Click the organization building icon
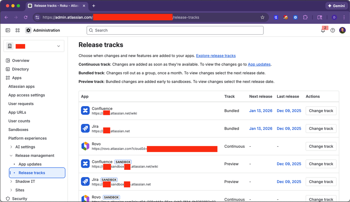 pyautogui.click(x=9, y=46)
